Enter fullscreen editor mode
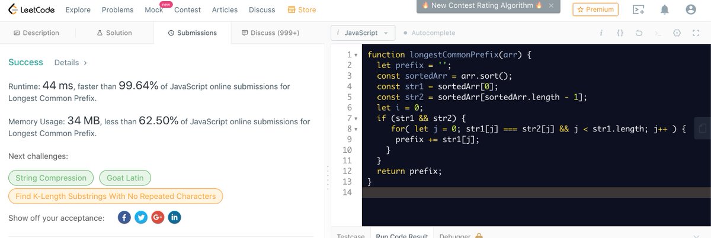This screenshot has height=238, width=711. tap(696, 33)
